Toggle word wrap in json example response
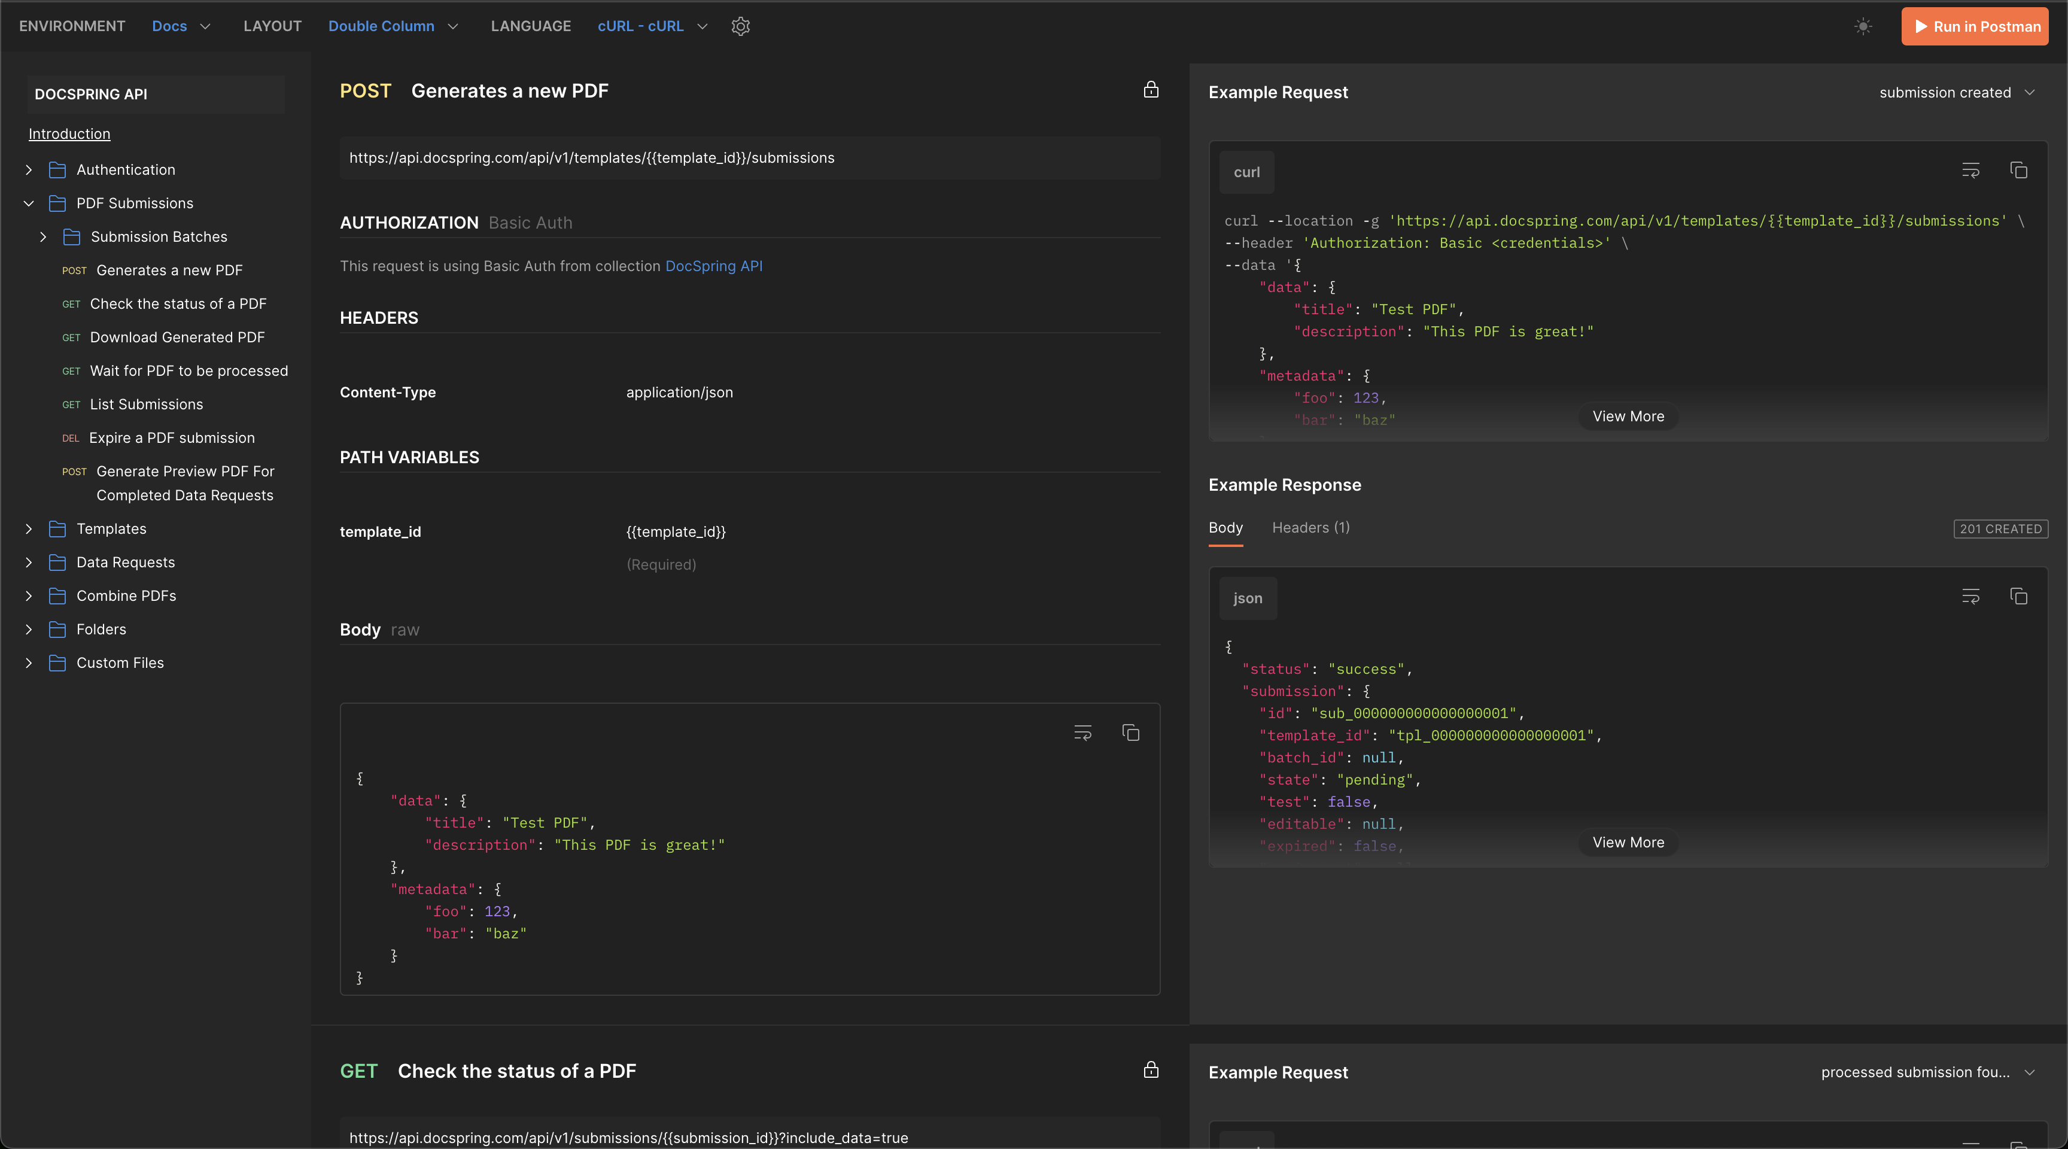The width and height of the screenshot is (2068, 1149). point(1971,597)
